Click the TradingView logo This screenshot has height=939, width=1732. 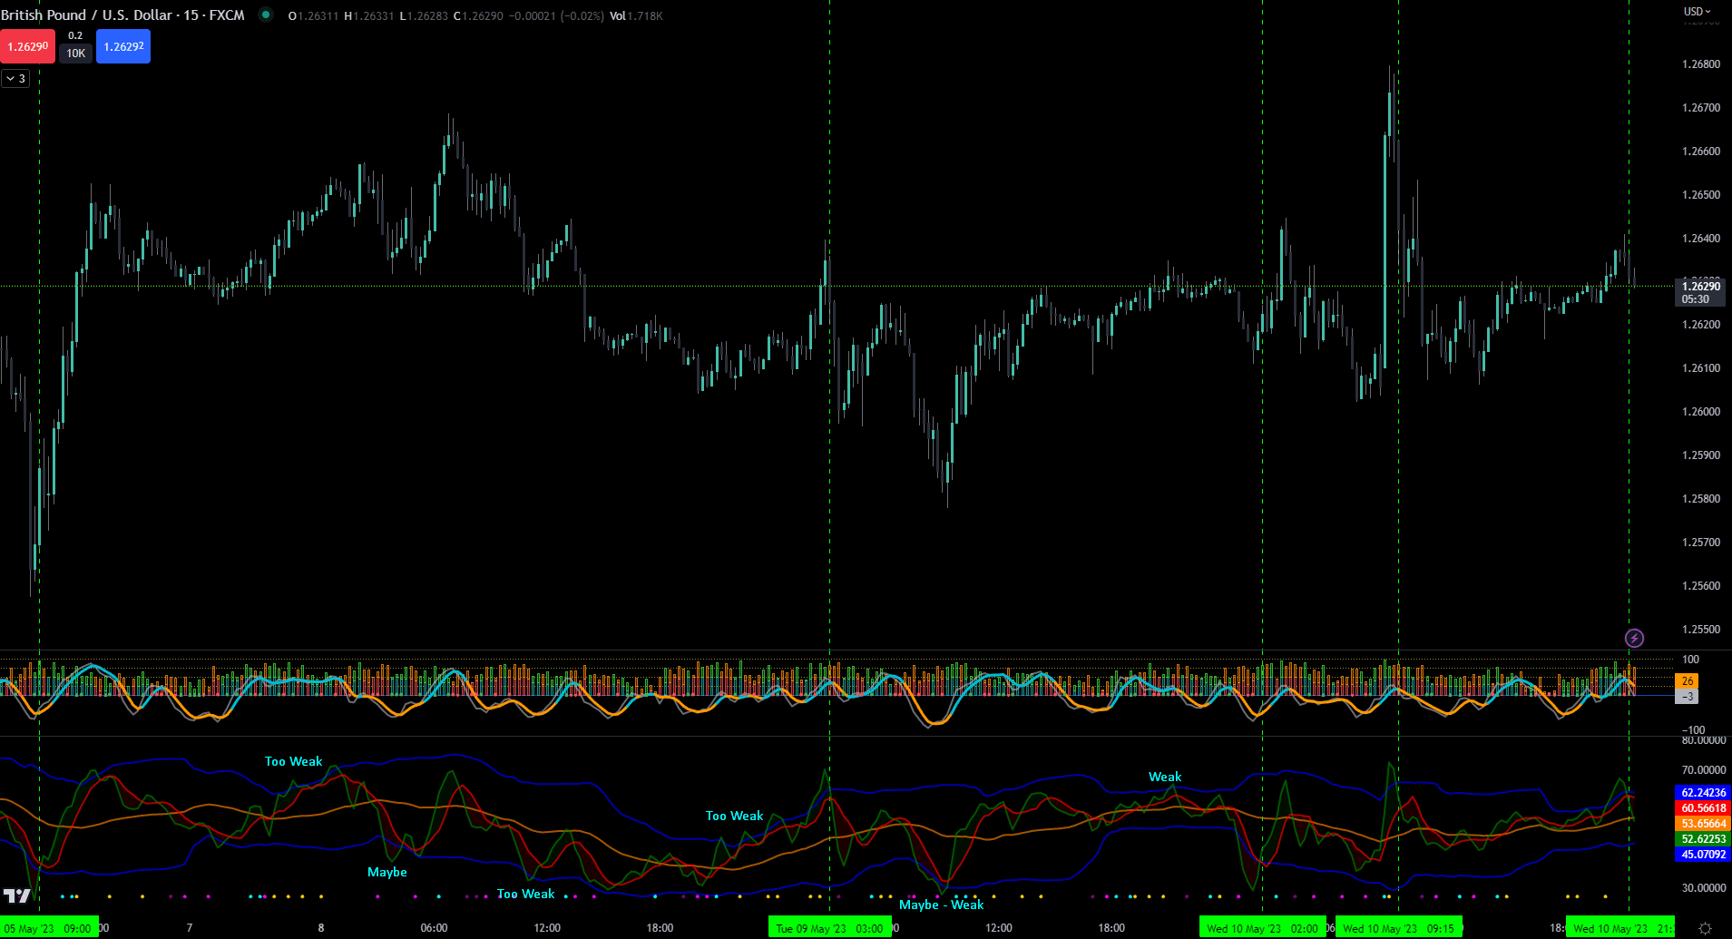tap(16, 896)
